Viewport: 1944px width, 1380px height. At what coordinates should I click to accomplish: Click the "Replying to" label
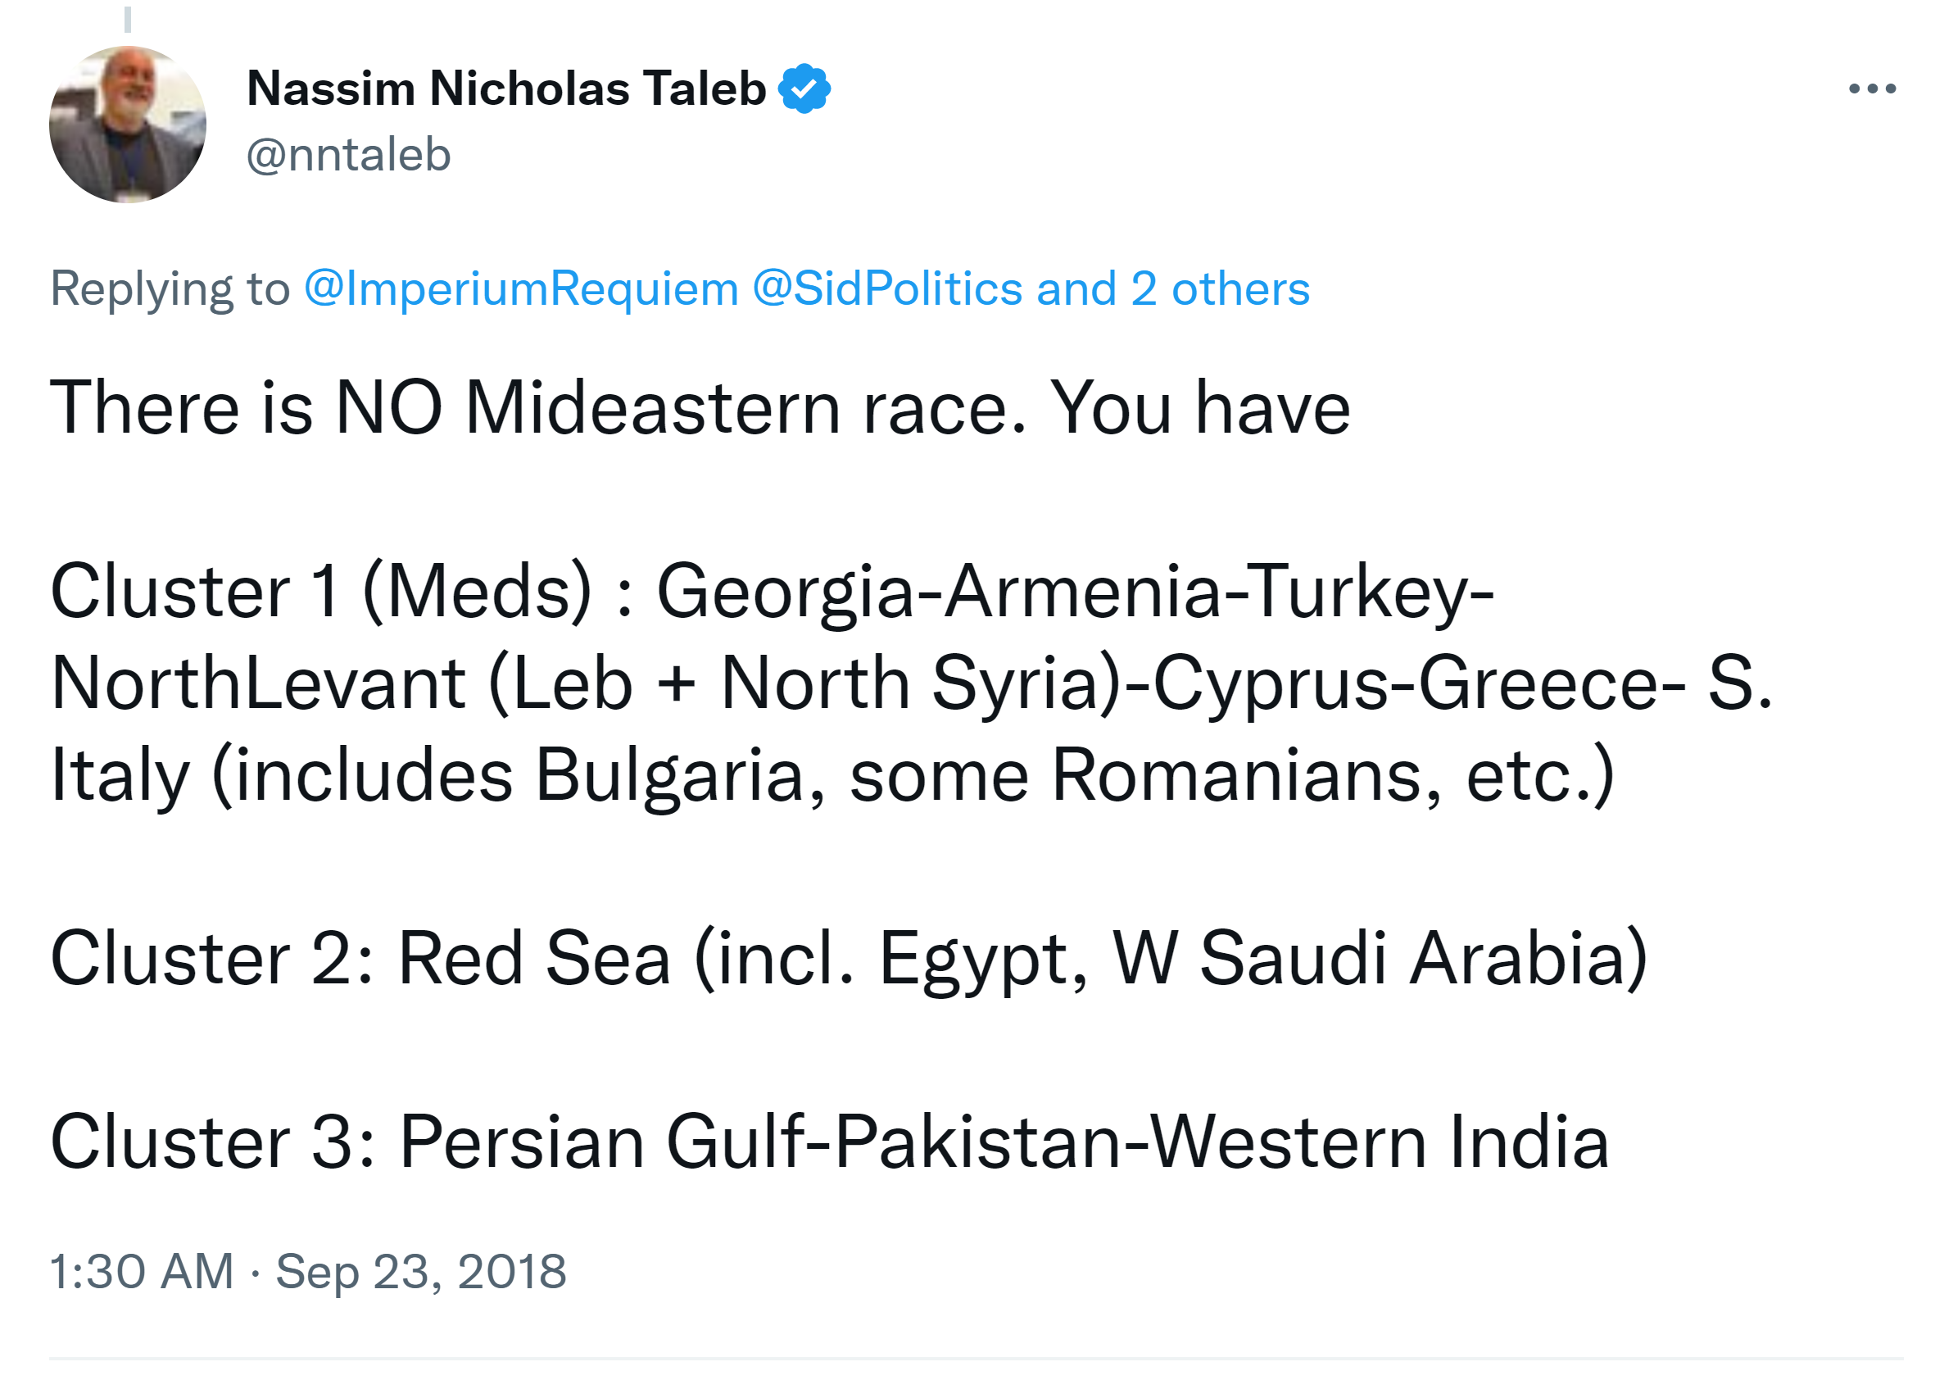(x=170, y=289)
